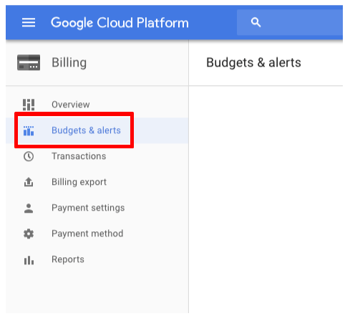Open the hamburger navigation menu
This screenshot has width=350, height=326.
coord(29,23)
